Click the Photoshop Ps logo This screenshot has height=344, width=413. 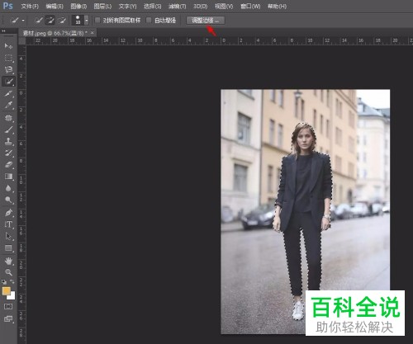7,6
